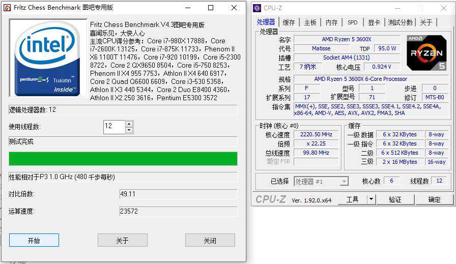Image resolution: width=456 pixels, height=264 pixels.
Task: Expand the 工具 dropdown arrow
Action: (x=371, y=199)
